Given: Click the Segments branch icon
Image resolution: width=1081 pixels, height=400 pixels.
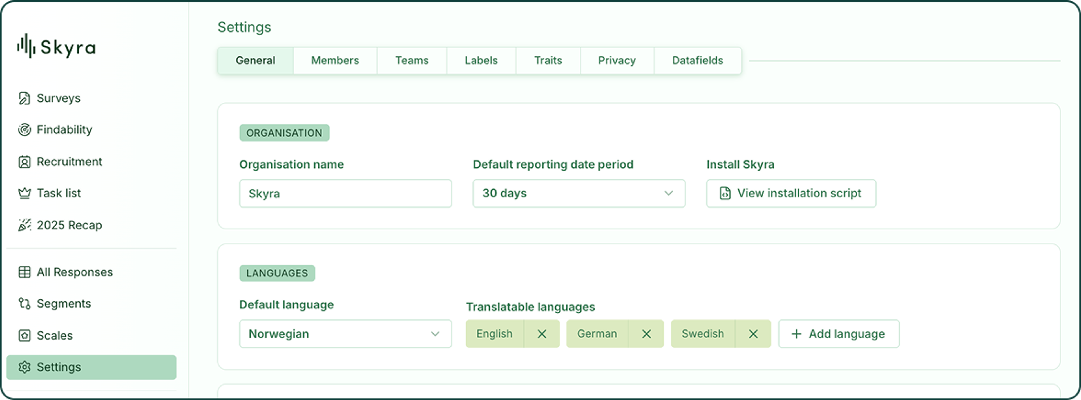Looking at the screenshot, I should 24,304.
